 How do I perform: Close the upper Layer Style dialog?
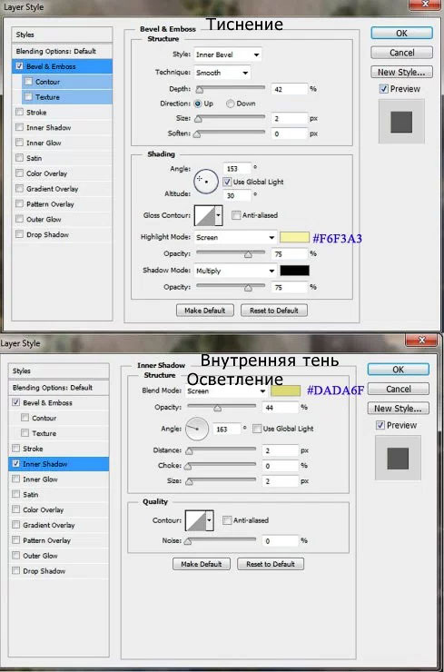click(x=424, y=5)
